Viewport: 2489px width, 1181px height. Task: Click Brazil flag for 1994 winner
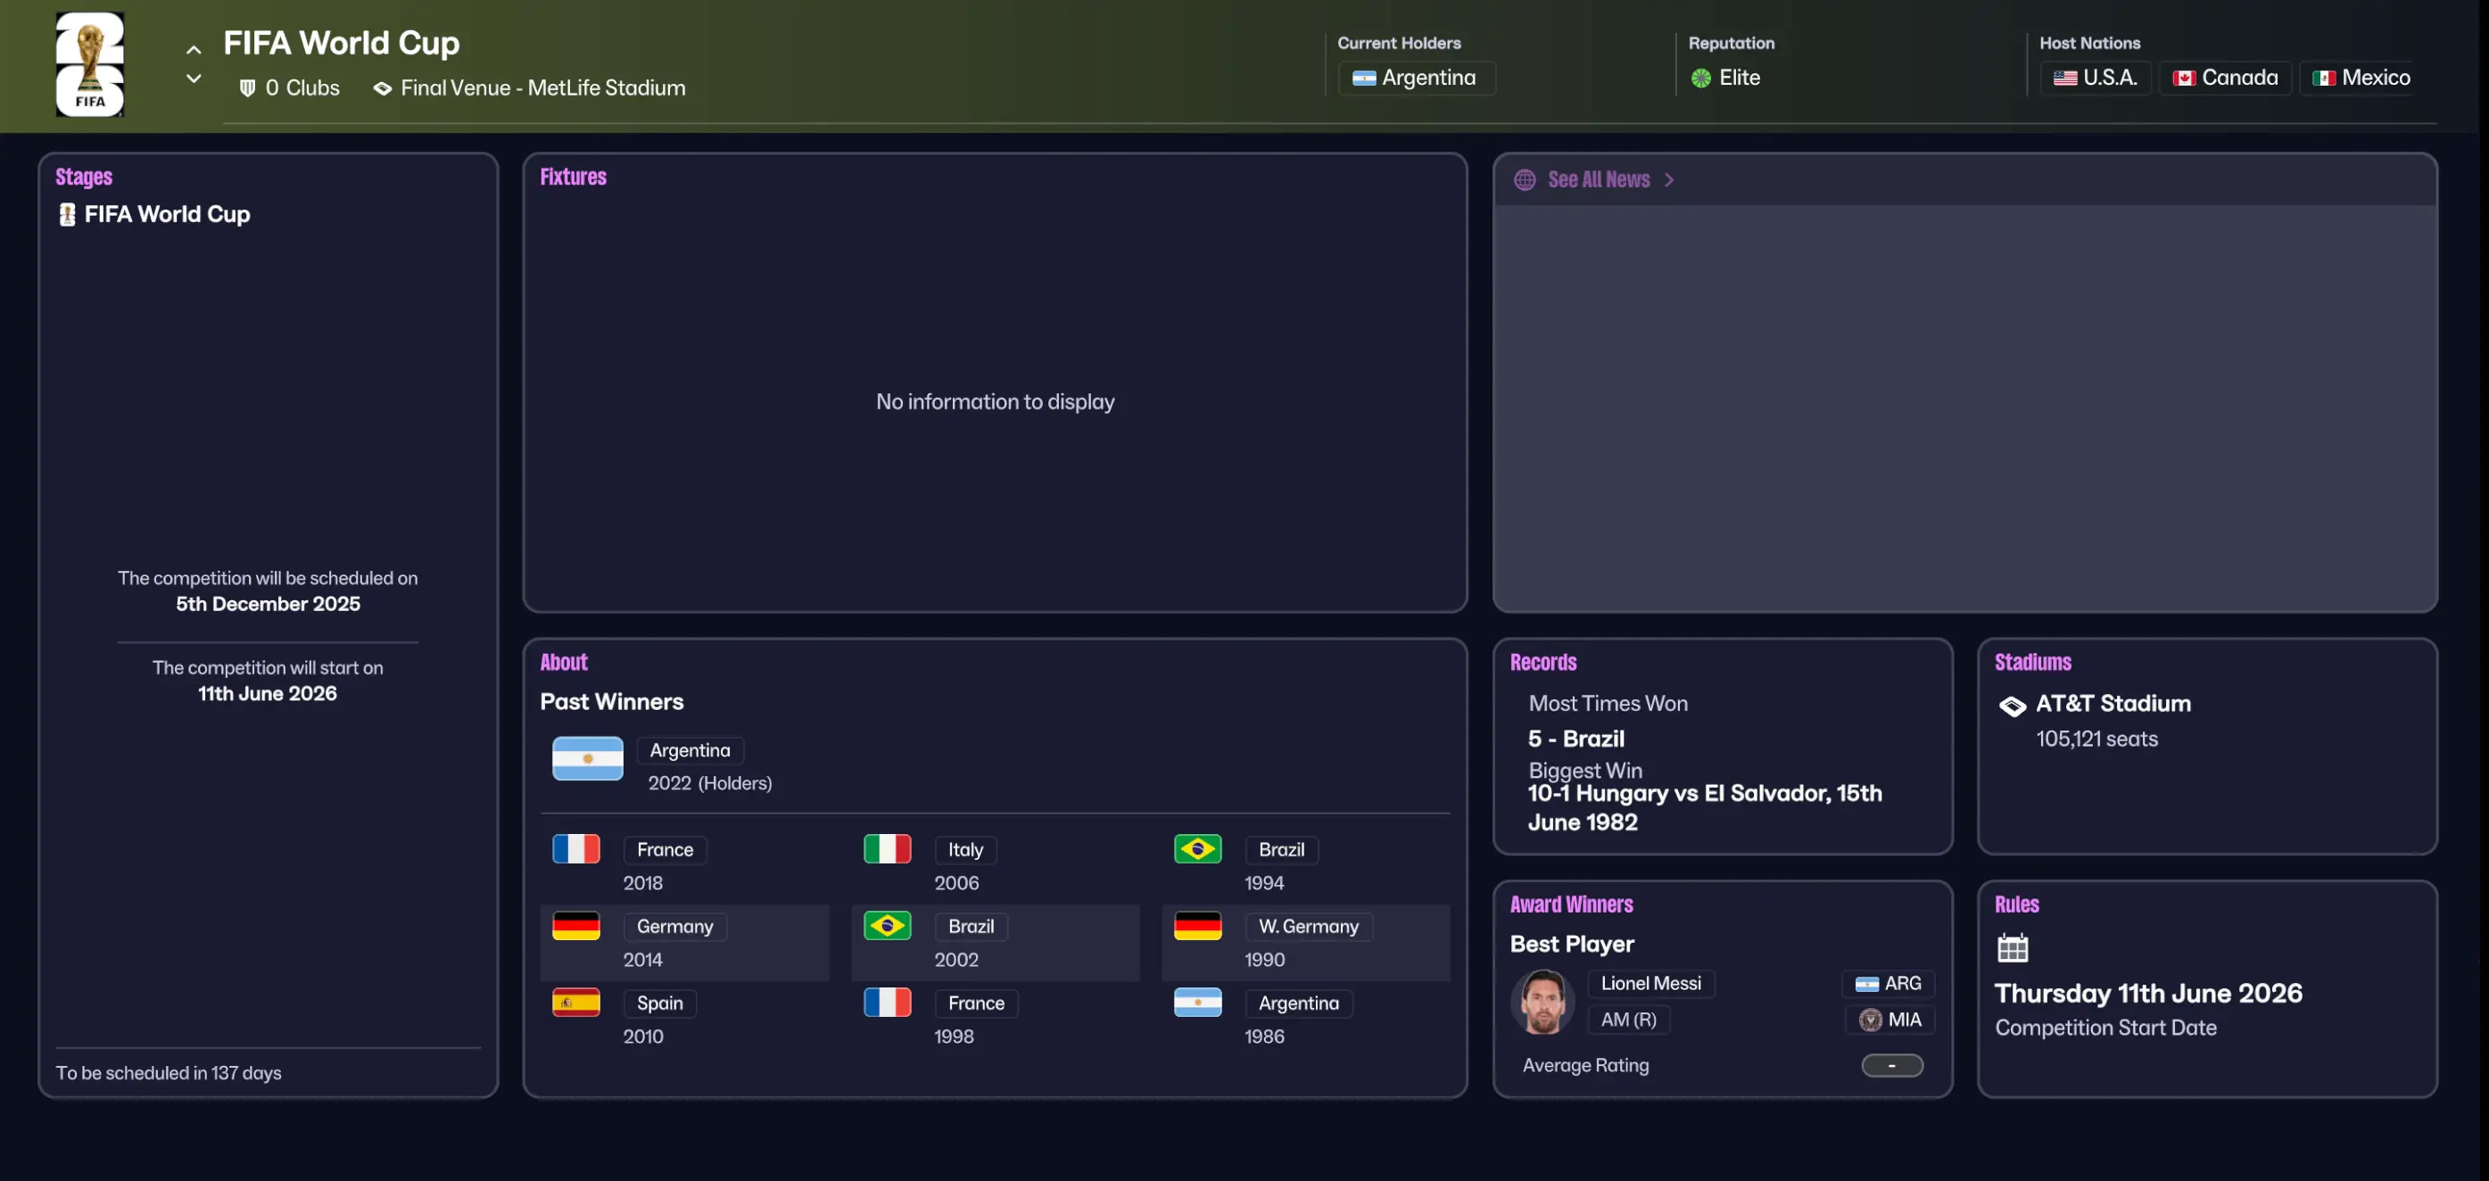click(1197, 849)
